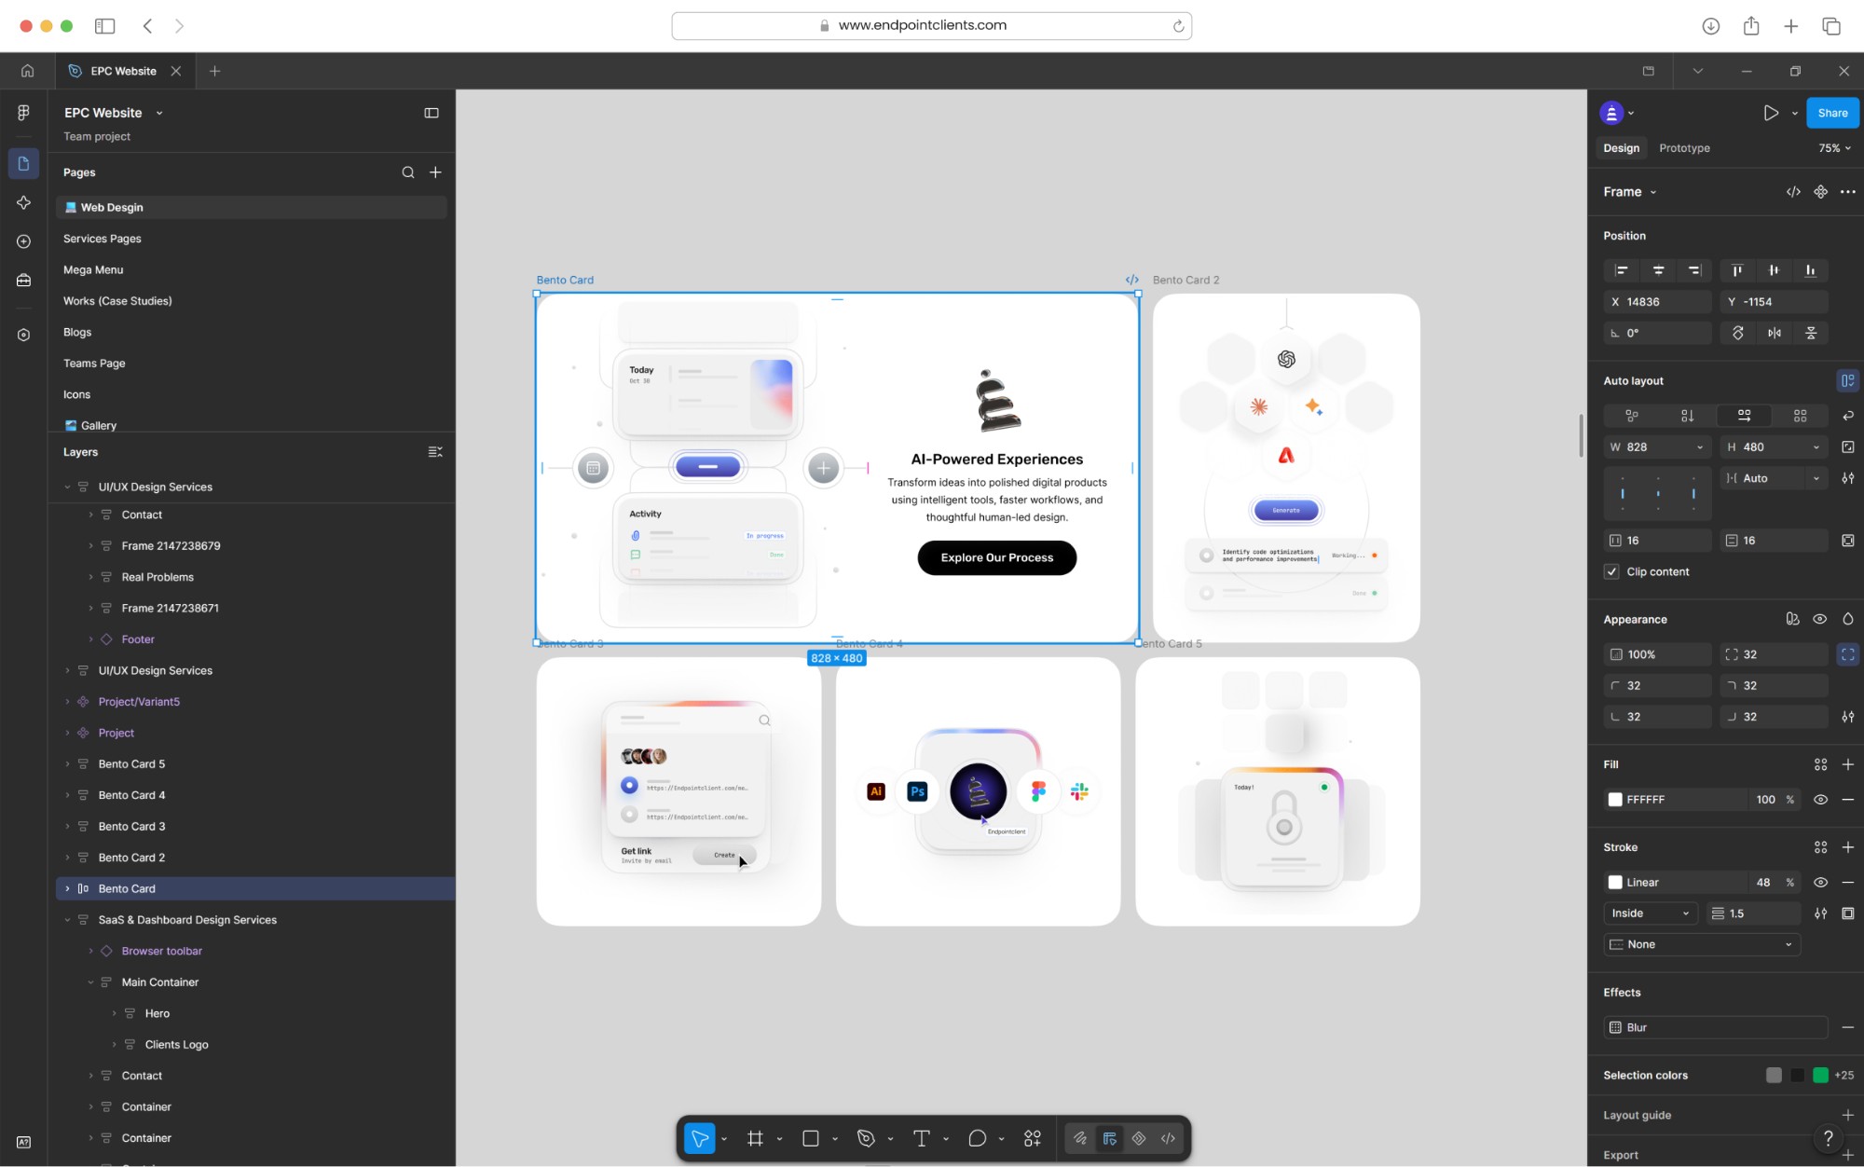Toggle visibility of Linear stroke

(1820, 883)
